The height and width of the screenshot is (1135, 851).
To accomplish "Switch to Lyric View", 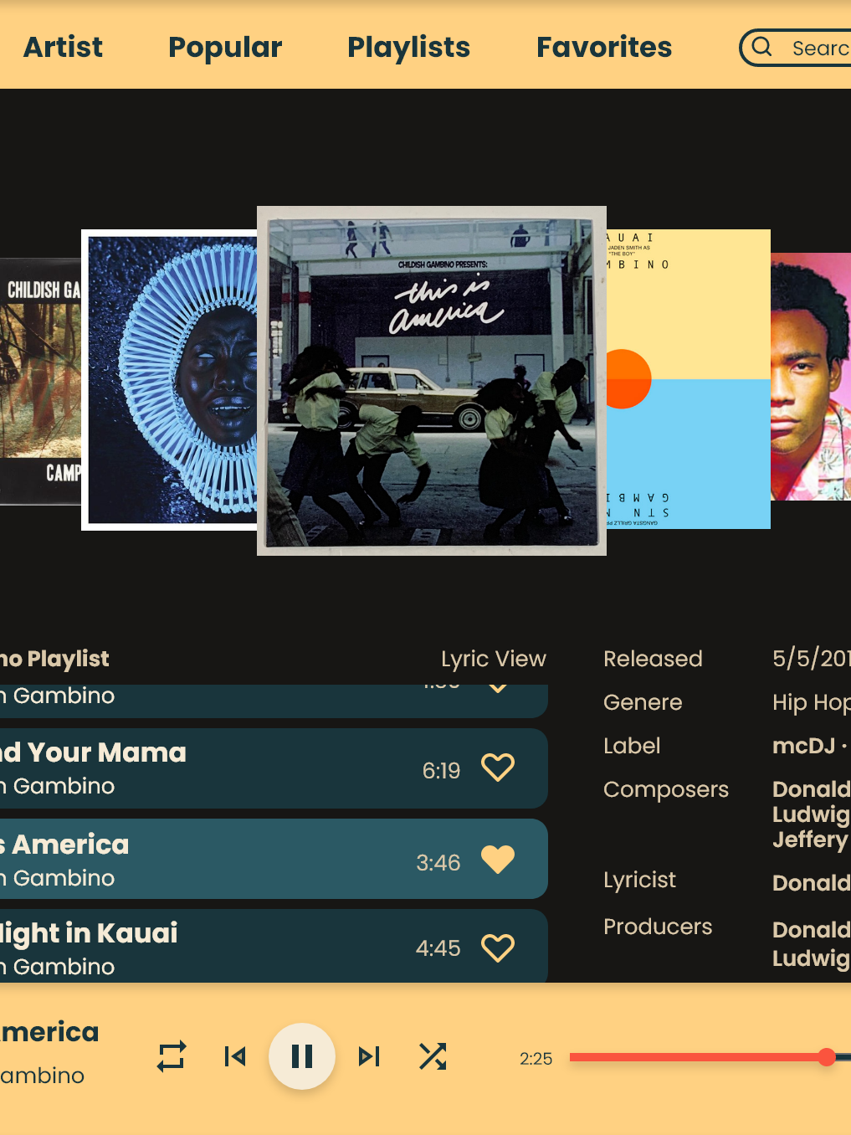I will (x=494, y=659).
